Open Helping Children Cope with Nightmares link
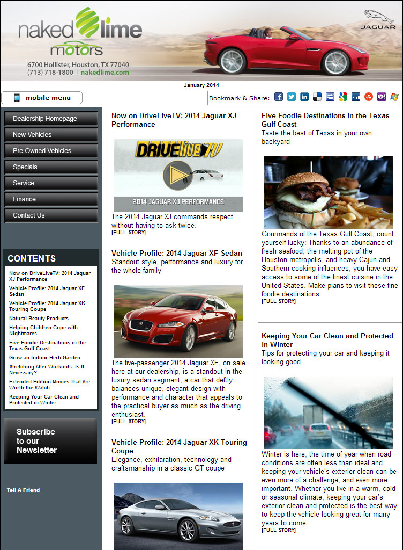The height and width of the screenshot is (550, 403). (x=43, y=330)
